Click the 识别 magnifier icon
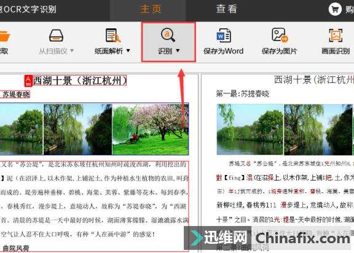 coord(168,35)
